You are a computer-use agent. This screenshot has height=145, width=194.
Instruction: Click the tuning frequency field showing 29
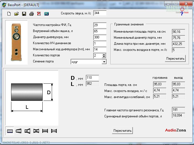pos(100,25)
